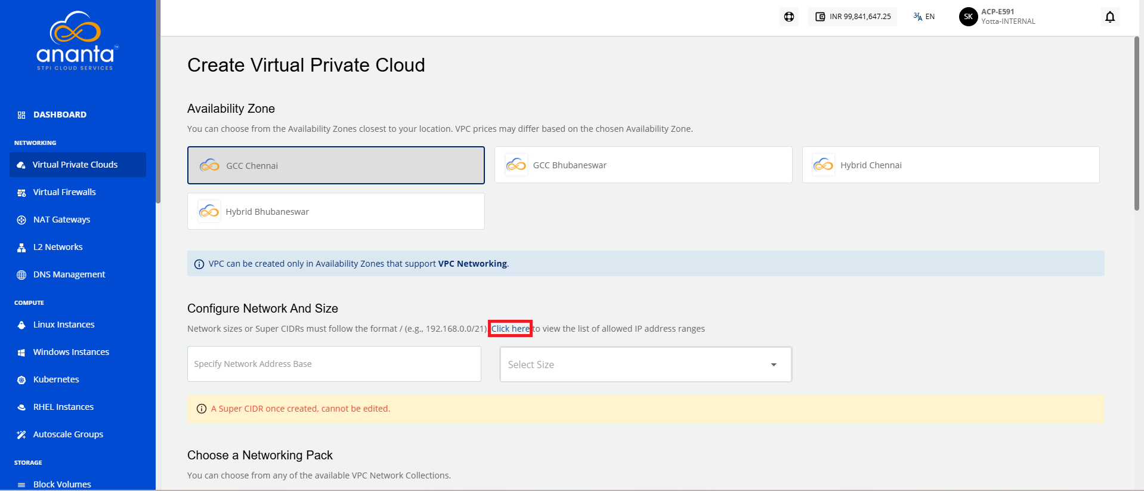
Task: Open Linux Instances link
Action: [x=64, y=325]
